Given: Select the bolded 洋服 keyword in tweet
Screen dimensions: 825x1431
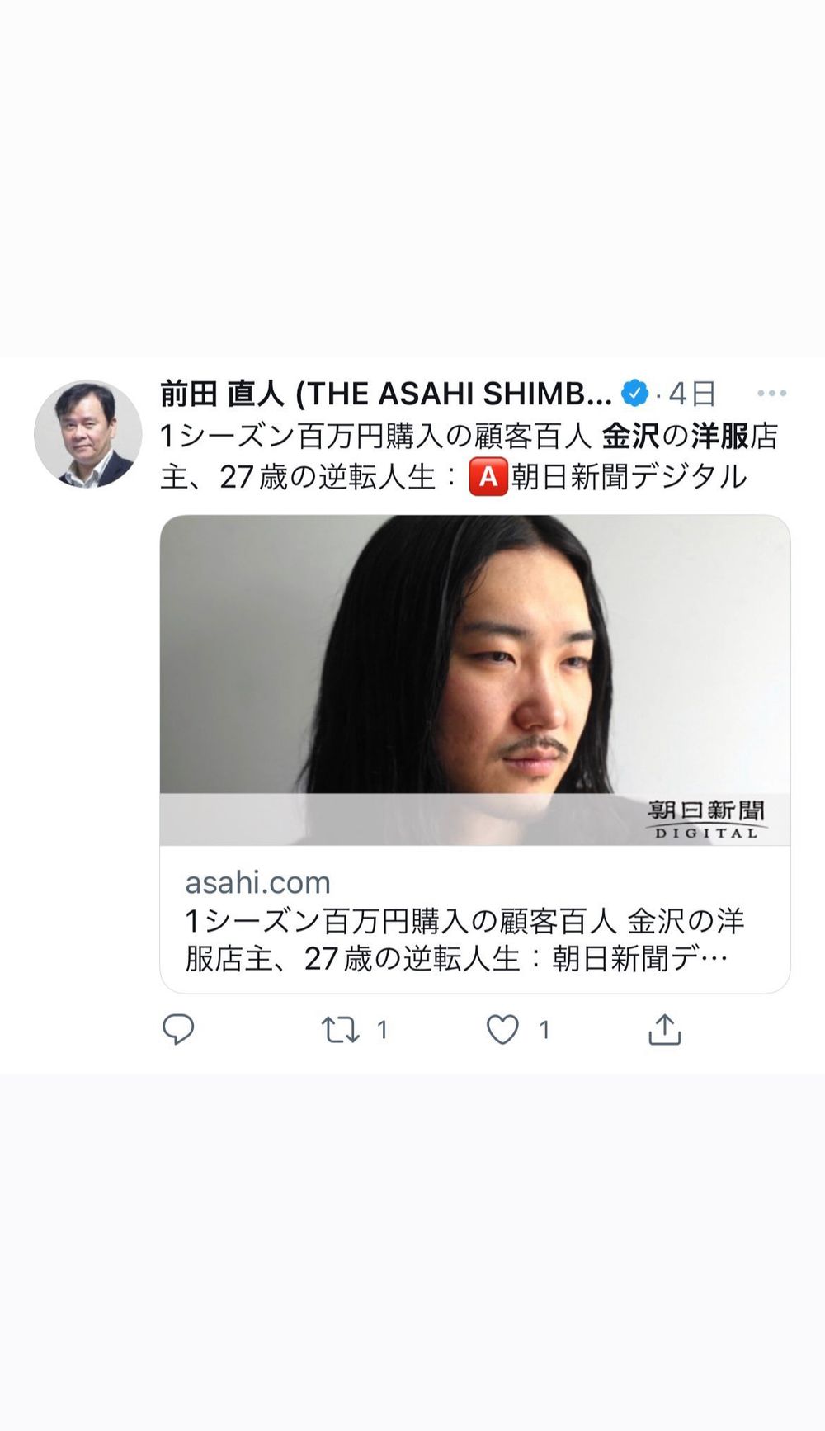Looking at the screenshot, I should (x=719, y=437).
